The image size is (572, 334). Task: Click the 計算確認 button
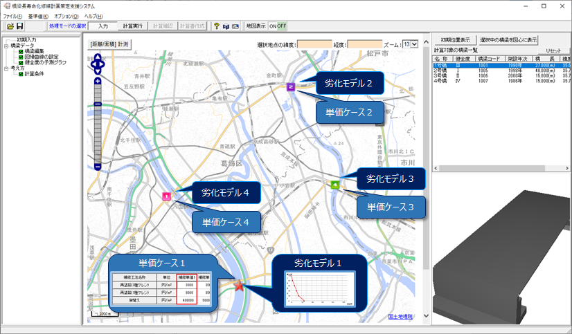point(163,26)
